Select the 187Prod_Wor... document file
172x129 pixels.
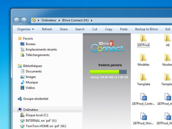143,119
